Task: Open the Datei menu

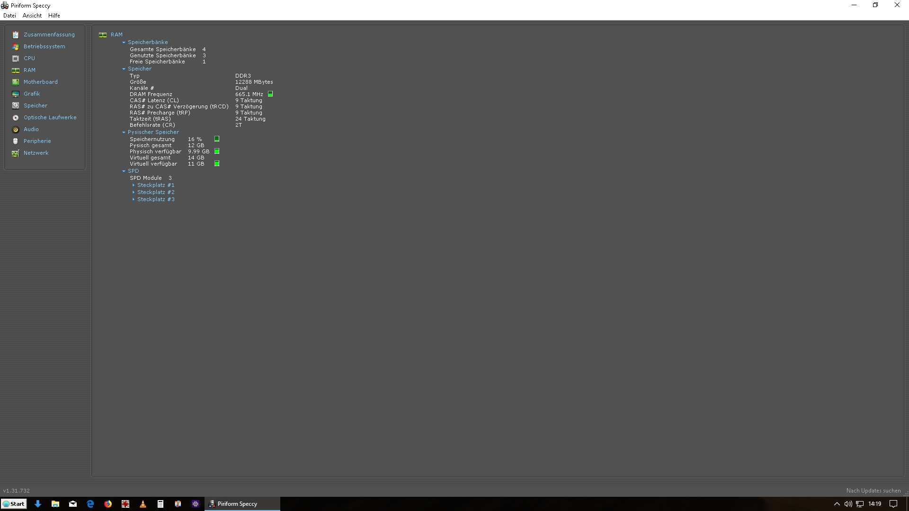Action: [9, 16]
